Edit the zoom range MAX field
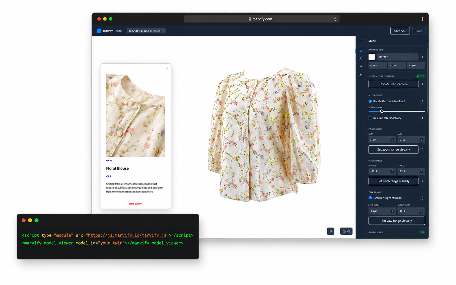Image resolution: width=456 pixels, height=285 pixels. (x=411, y=140)
